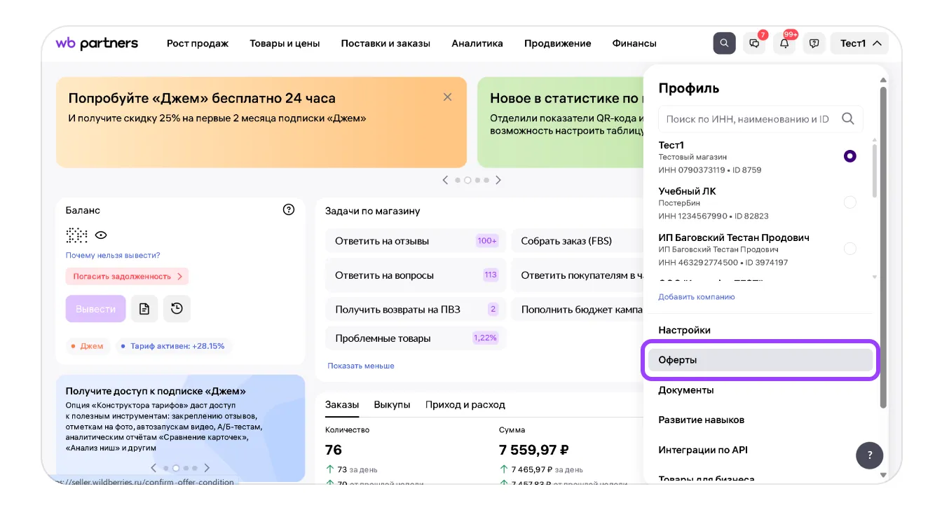Click the Добавить компанию link
Viewport: 942px width, 510px height.
pos(696,297)
